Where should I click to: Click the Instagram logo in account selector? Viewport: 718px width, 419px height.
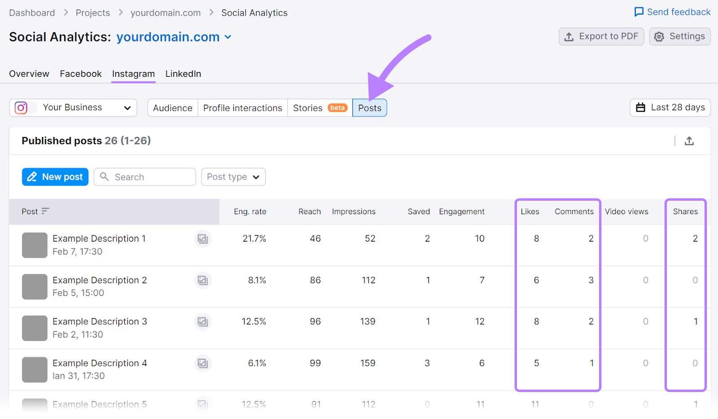pyautogui.click(x=21, y=108)
